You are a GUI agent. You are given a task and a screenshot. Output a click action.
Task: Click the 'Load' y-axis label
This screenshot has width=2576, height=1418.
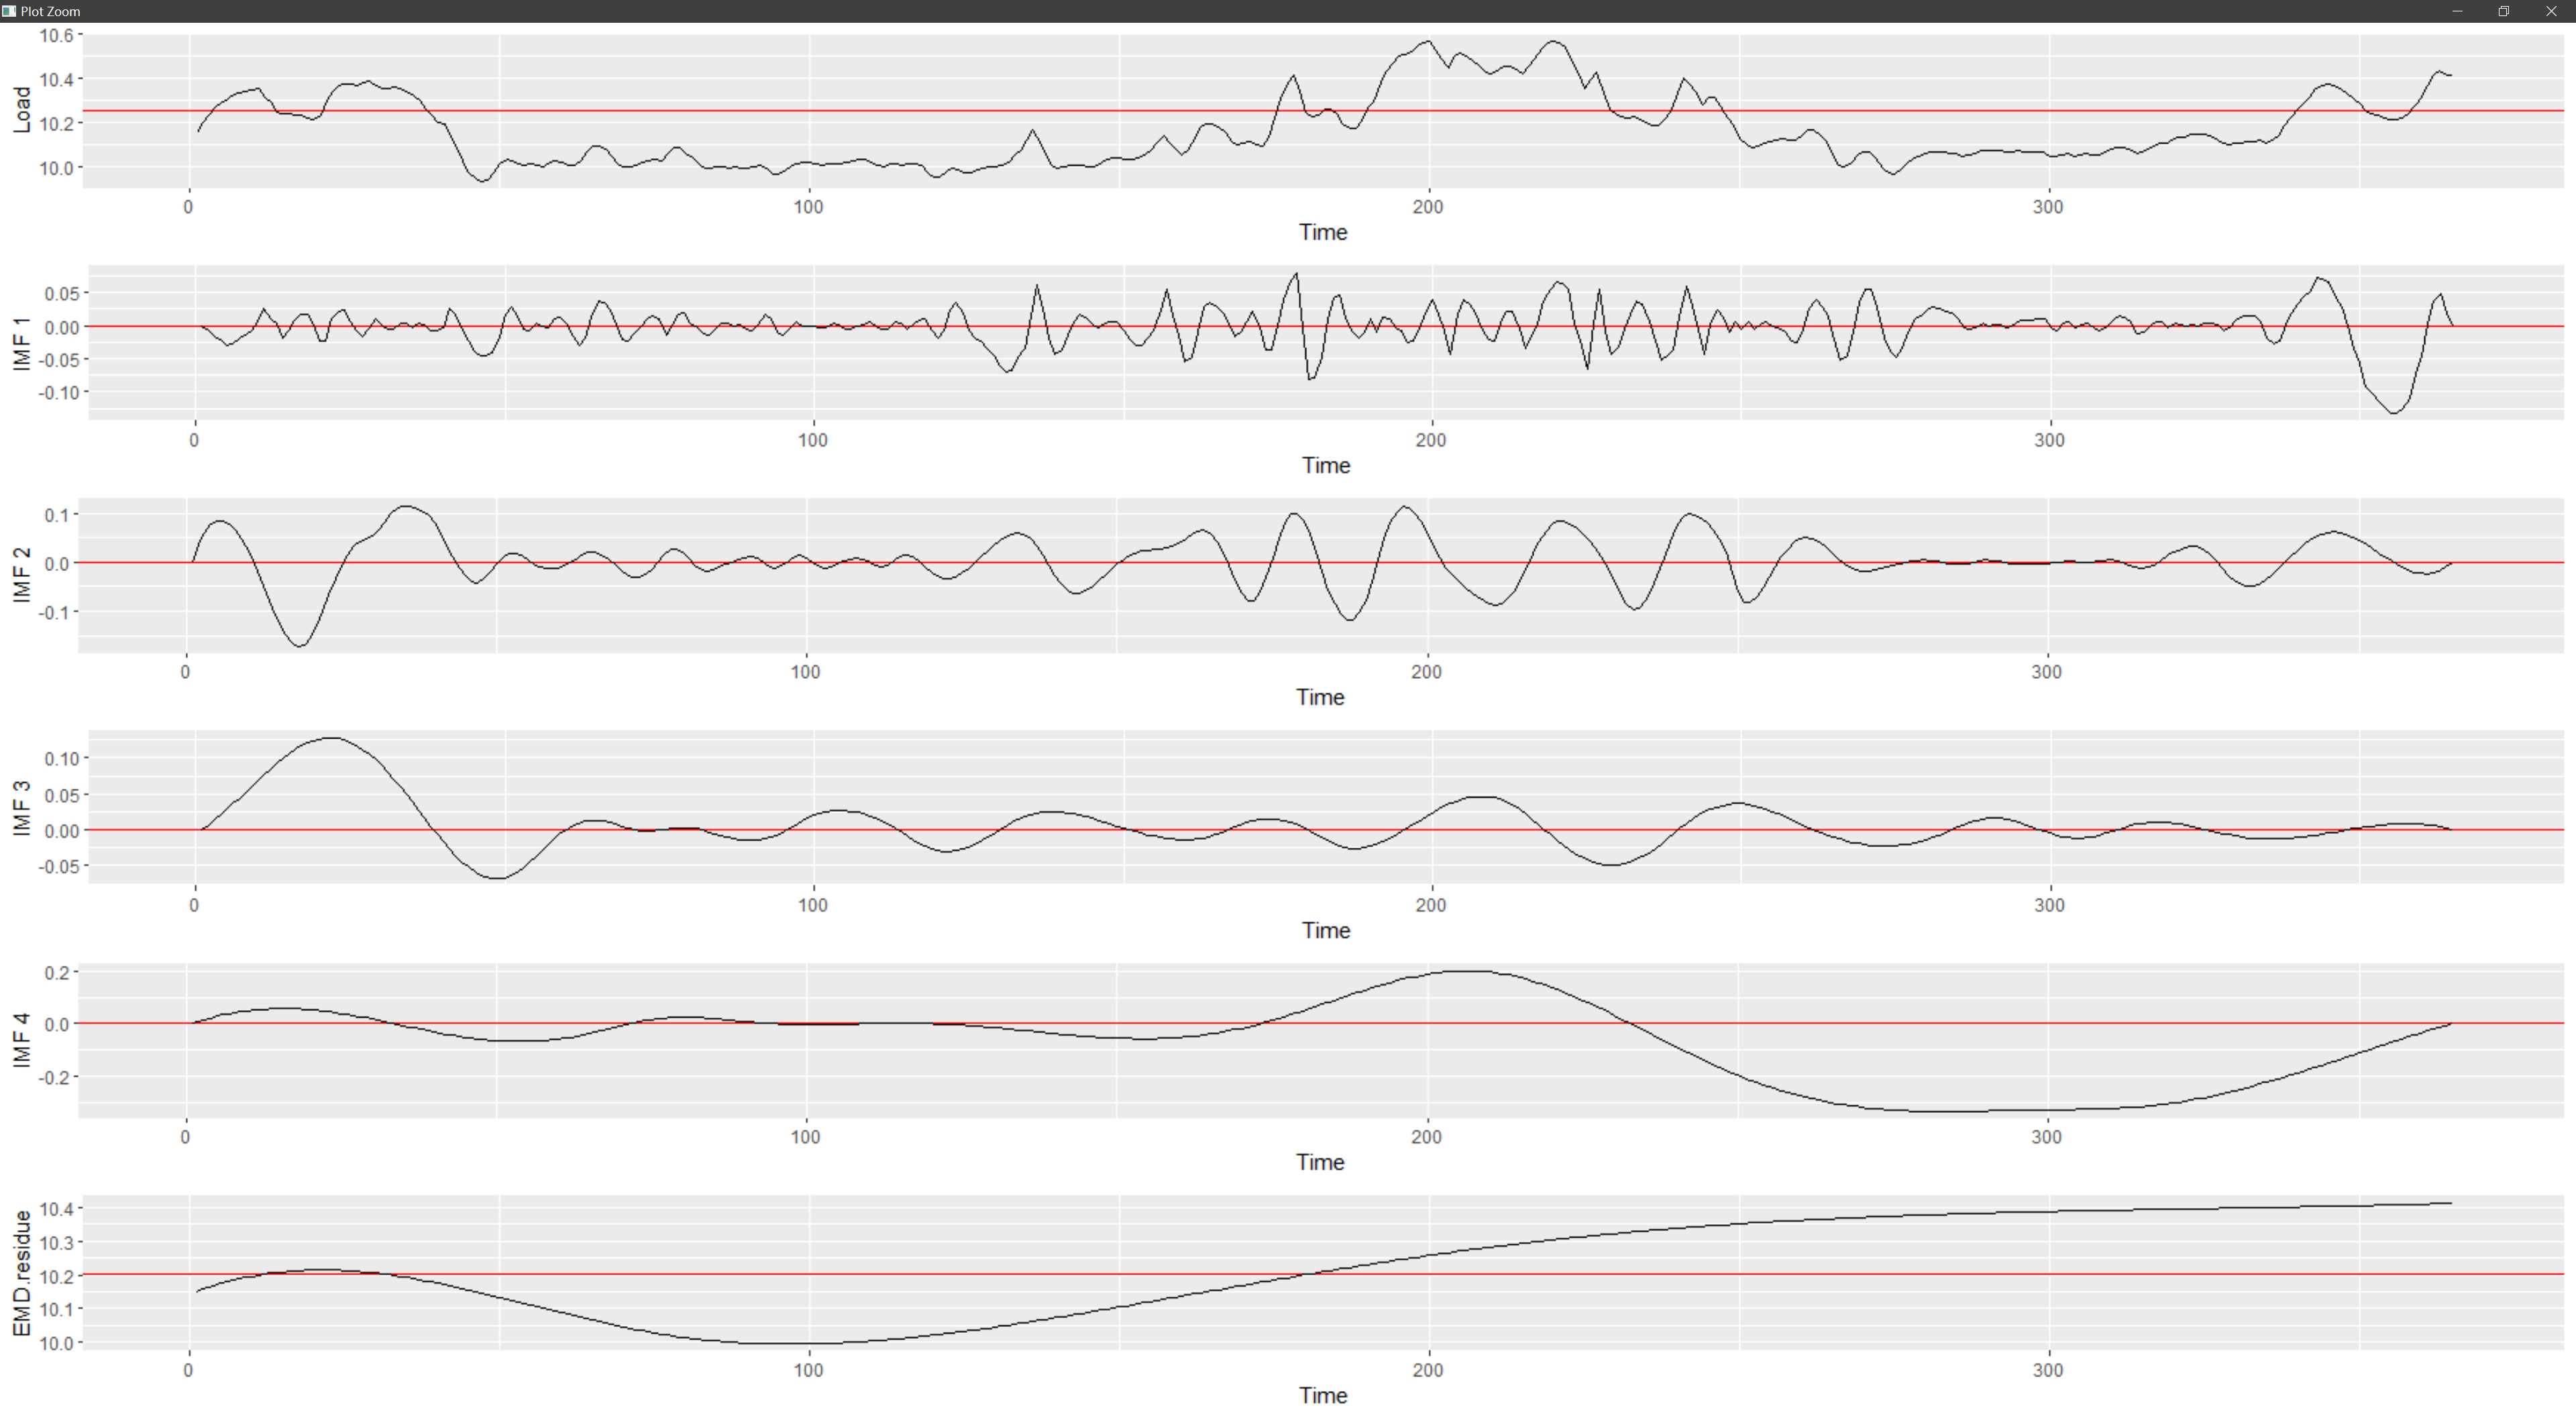coord(21,109)
